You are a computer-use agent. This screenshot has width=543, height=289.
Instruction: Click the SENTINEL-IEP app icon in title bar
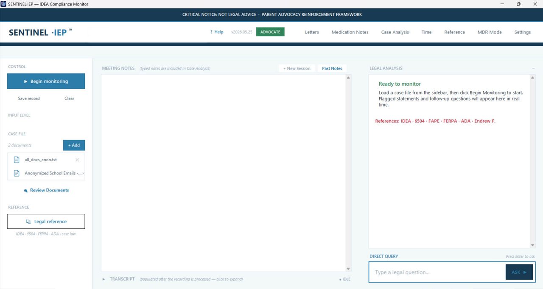click(x=3, y=4)
